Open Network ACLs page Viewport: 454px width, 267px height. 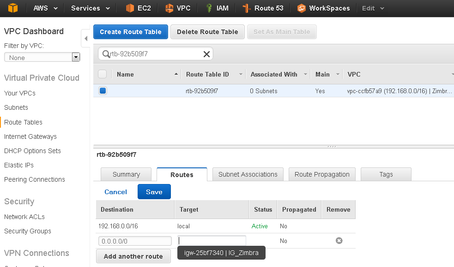pyautogui.click(x=24, y=217)
